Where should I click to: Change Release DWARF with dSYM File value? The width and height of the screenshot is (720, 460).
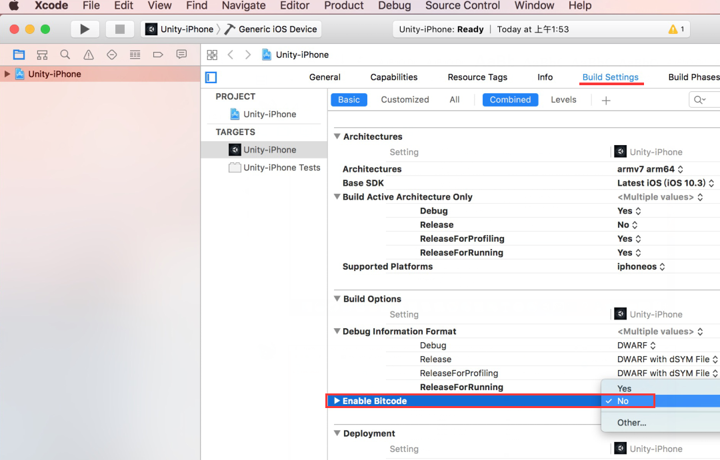[x=667, y=359]
